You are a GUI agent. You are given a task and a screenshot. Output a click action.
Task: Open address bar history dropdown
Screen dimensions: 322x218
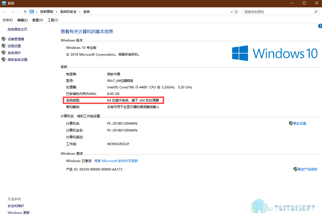click(231, 12)
